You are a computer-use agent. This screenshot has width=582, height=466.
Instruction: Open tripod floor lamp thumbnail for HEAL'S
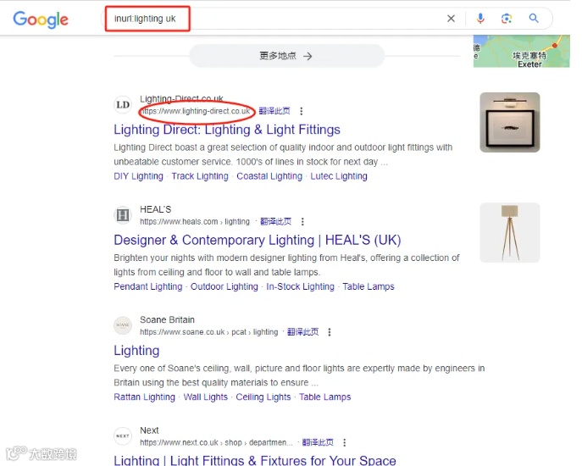click(x=510, y=232)
